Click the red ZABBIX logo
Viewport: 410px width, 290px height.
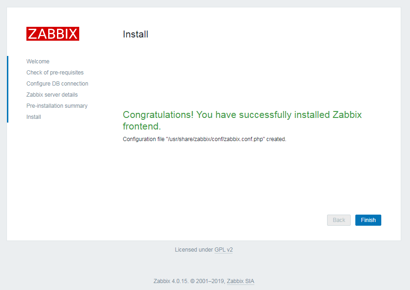(52, 33)
